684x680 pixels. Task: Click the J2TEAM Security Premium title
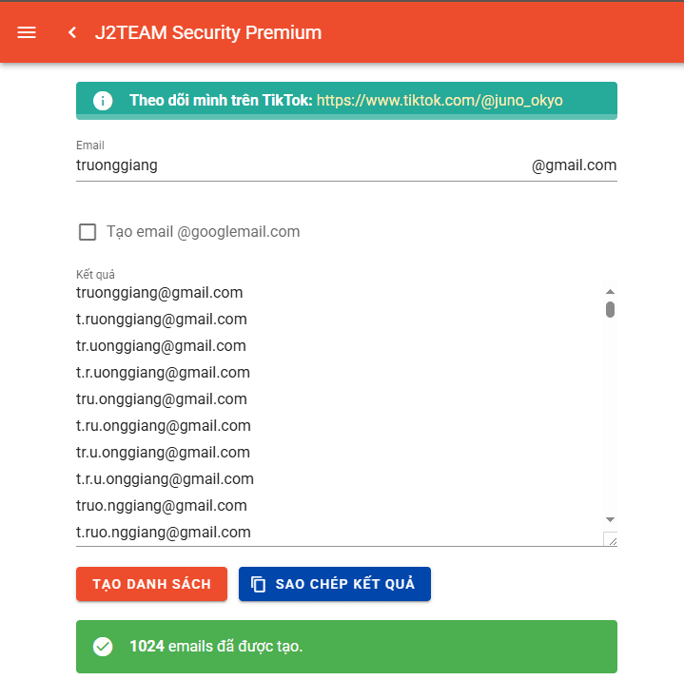click(x=208, y=32)
